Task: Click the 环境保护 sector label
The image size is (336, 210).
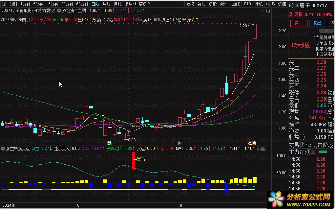Action: pyautogui.click(x=190, y=20)
